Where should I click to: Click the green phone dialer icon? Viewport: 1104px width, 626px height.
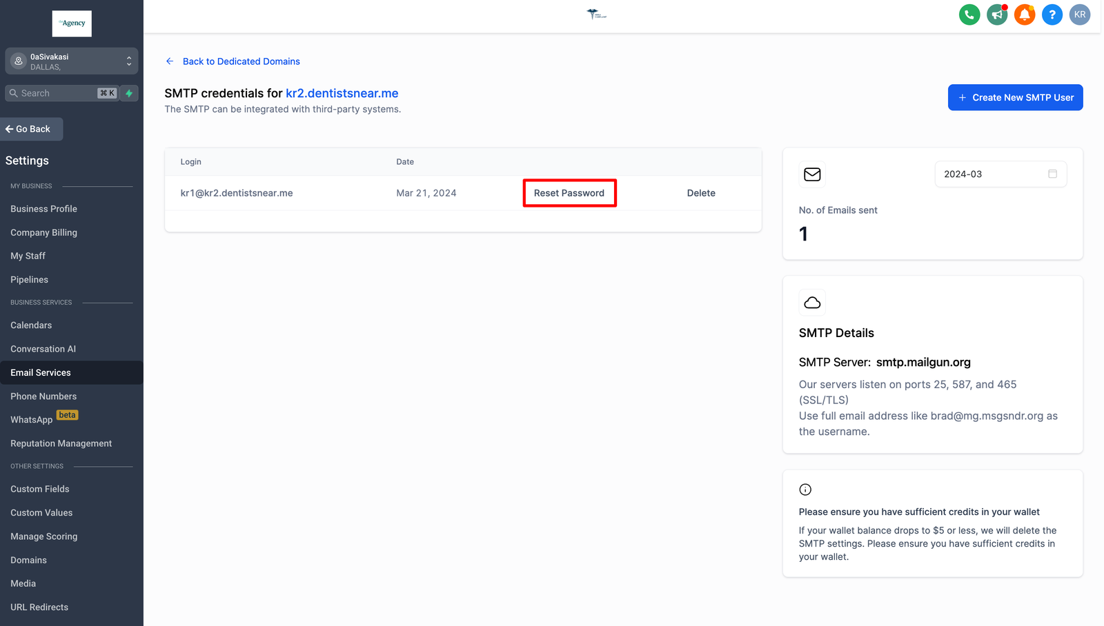(969, 14)
